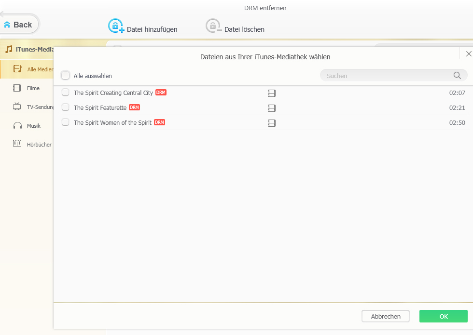
Task: Click film icon for The Spirit Featurette
Action: [x=272, y=108]
